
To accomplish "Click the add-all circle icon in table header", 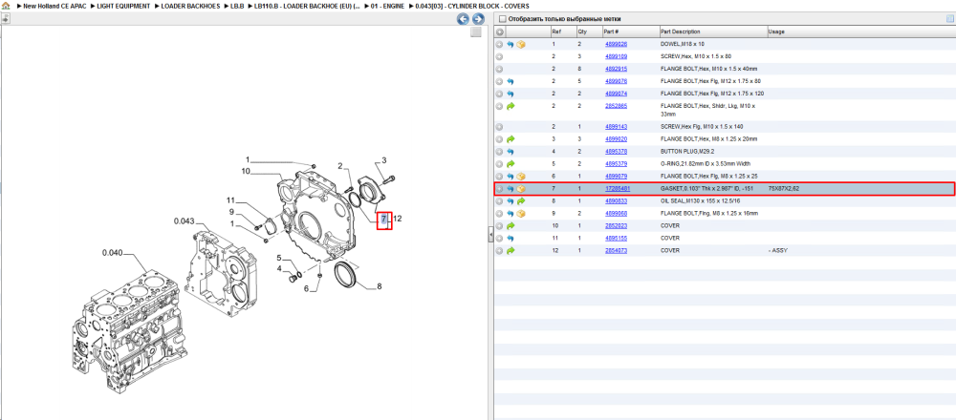I will tap(499, 31).
